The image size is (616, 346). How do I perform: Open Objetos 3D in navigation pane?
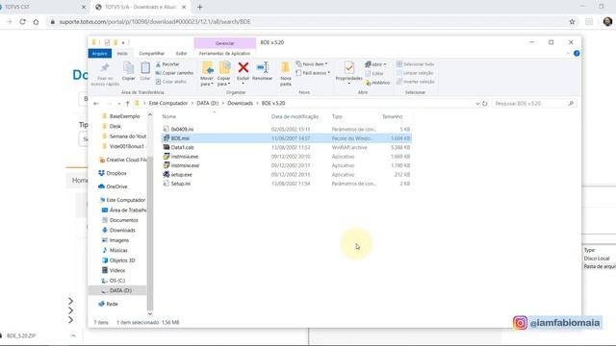[x=122, y=260]
